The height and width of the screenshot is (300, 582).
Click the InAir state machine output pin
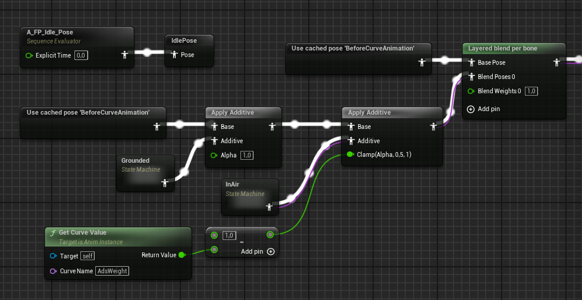tap(270, 207)
